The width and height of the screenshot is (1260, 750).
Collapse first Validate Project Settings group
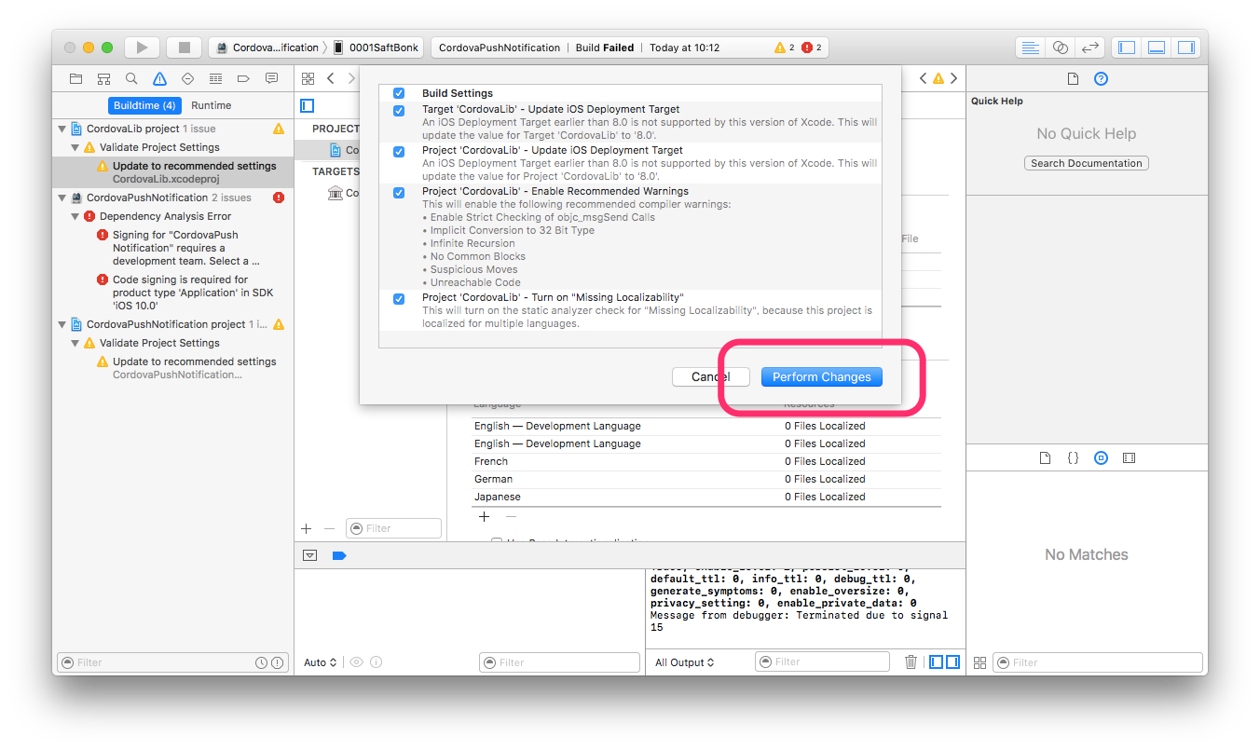(76, 147)
